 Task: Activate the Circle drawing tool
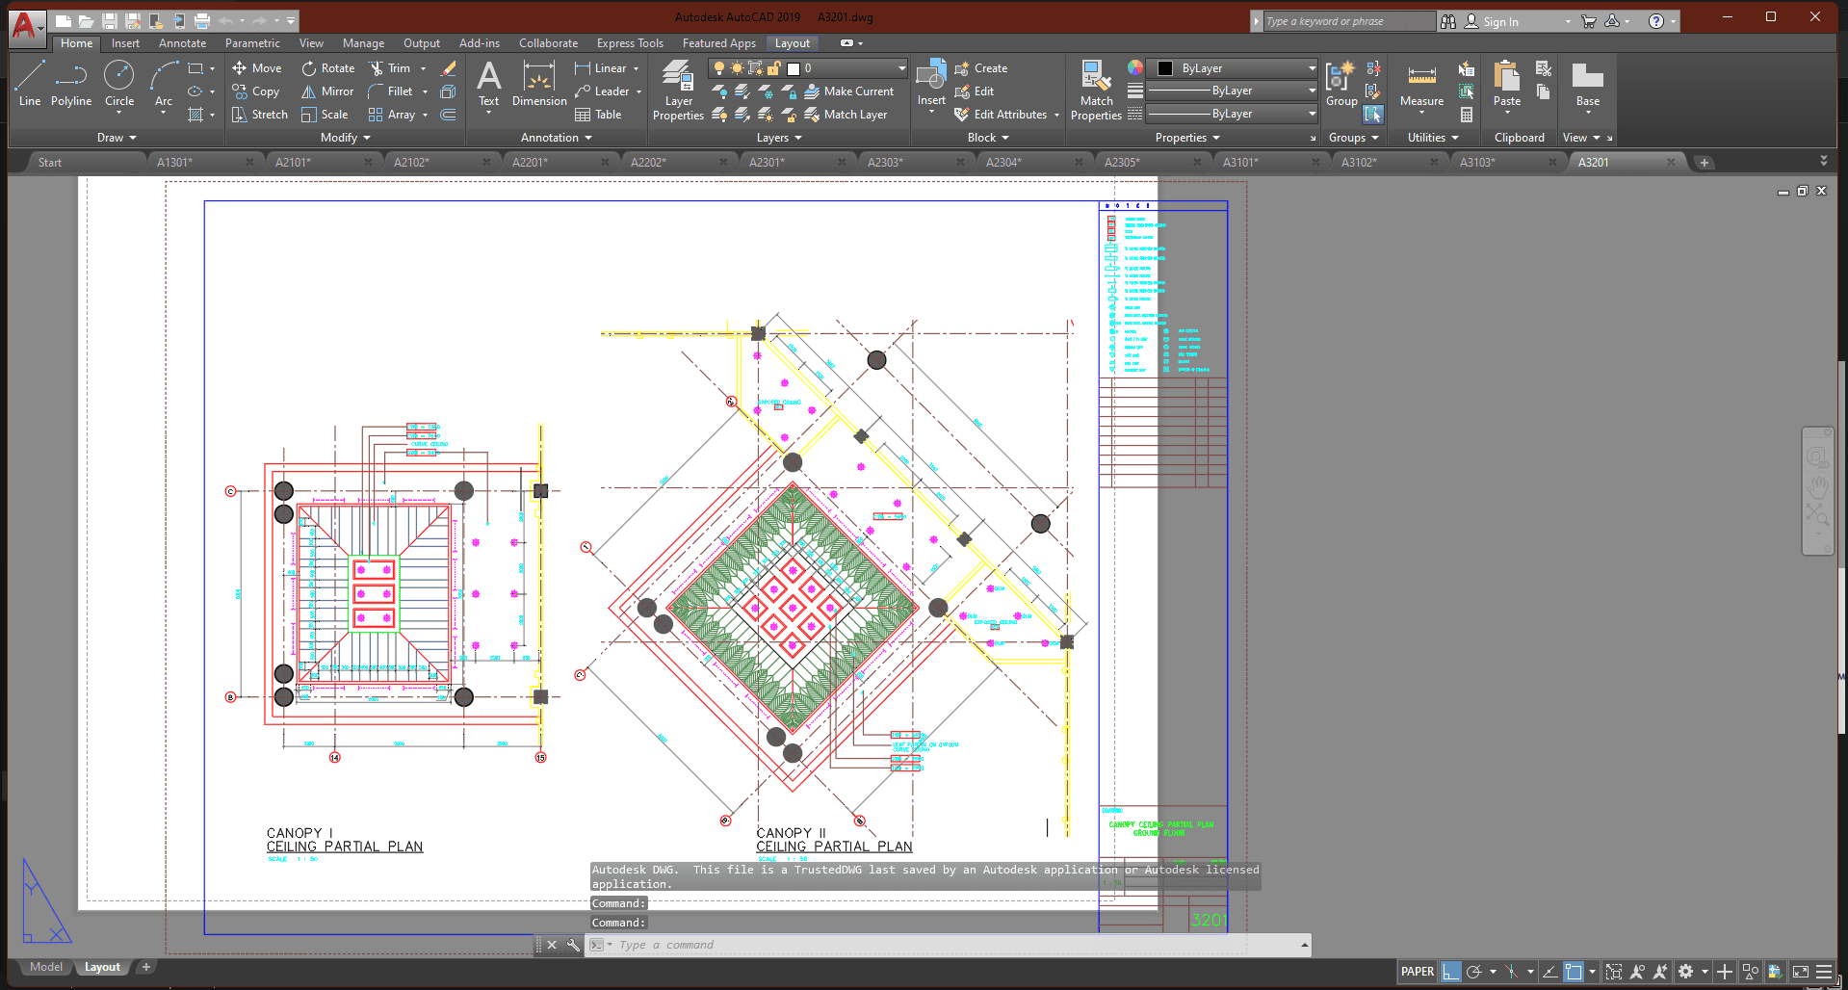pyautogui.click(x=119, y=85)
